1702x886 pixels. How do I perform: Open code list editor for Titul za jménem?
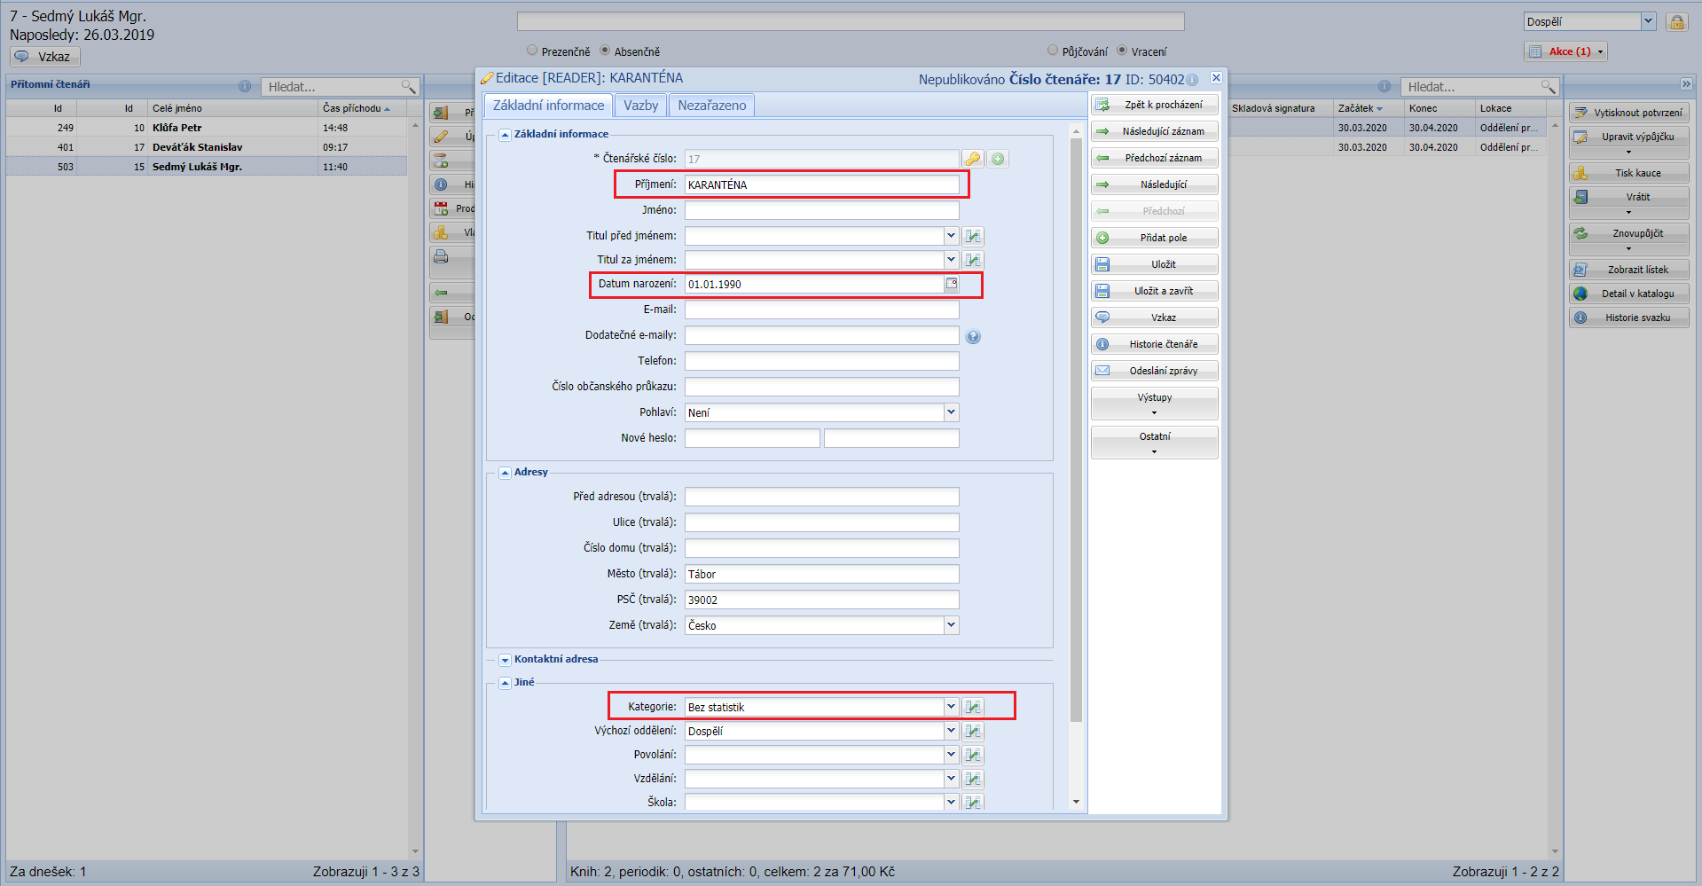[973, 260]
